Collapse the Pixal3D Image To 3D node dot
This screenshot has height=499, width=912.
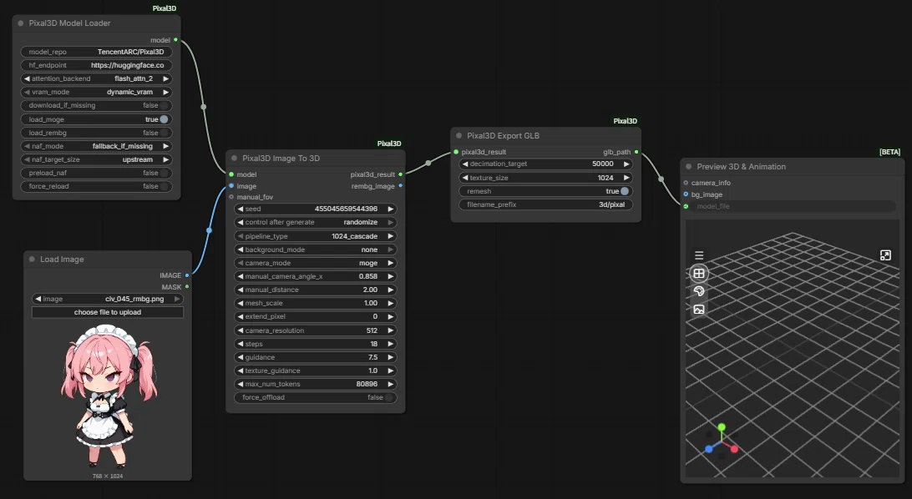(235, 158)
